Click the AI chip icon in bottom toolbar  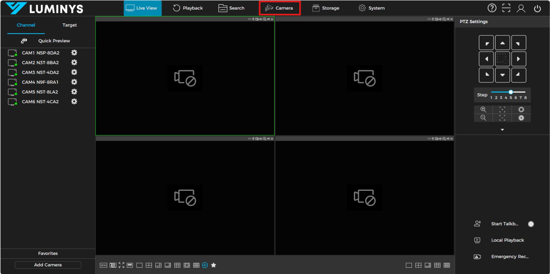[x=205, y=265]
